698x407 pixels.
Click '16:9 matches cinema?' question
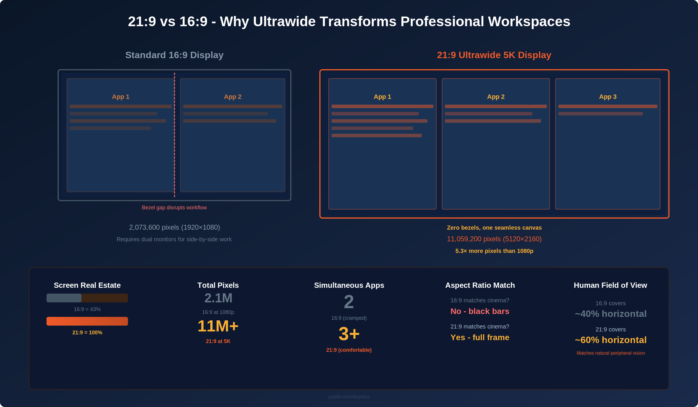coord(480,300)
